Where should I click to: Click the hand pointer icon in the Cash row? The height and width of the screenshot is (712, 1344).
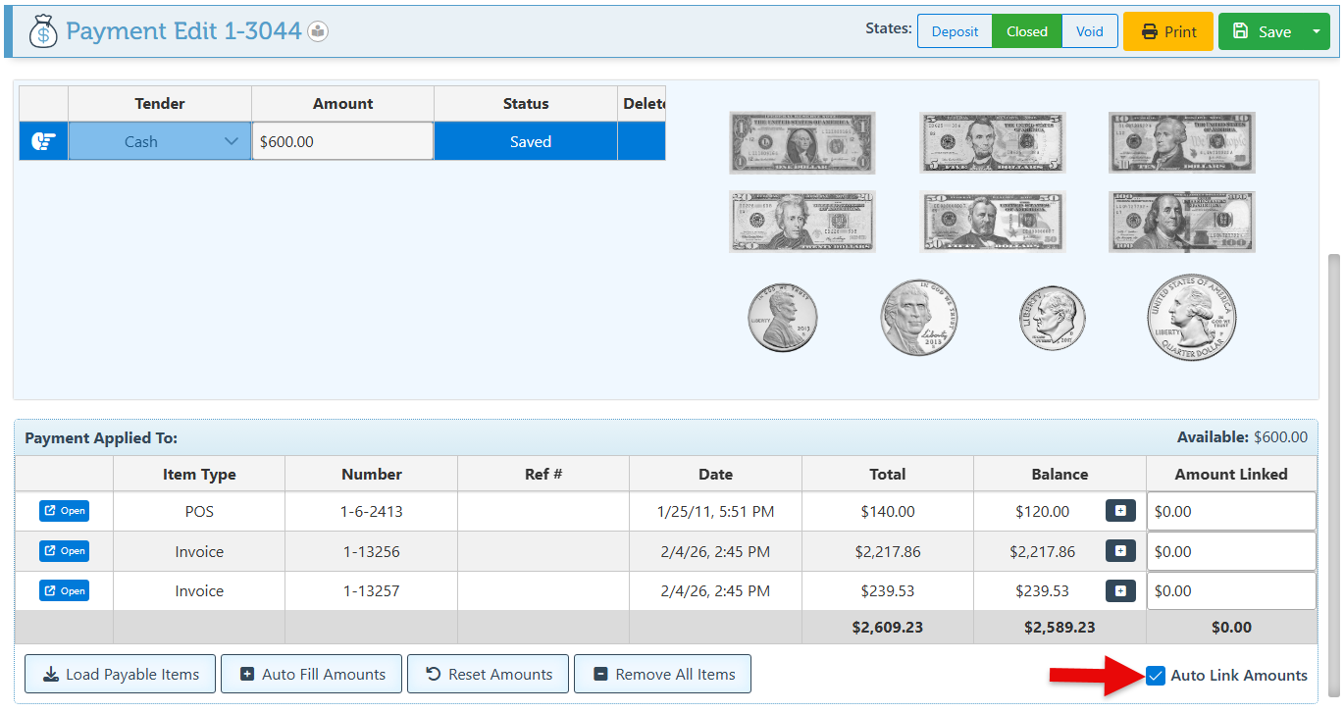(x=43, y=141)
